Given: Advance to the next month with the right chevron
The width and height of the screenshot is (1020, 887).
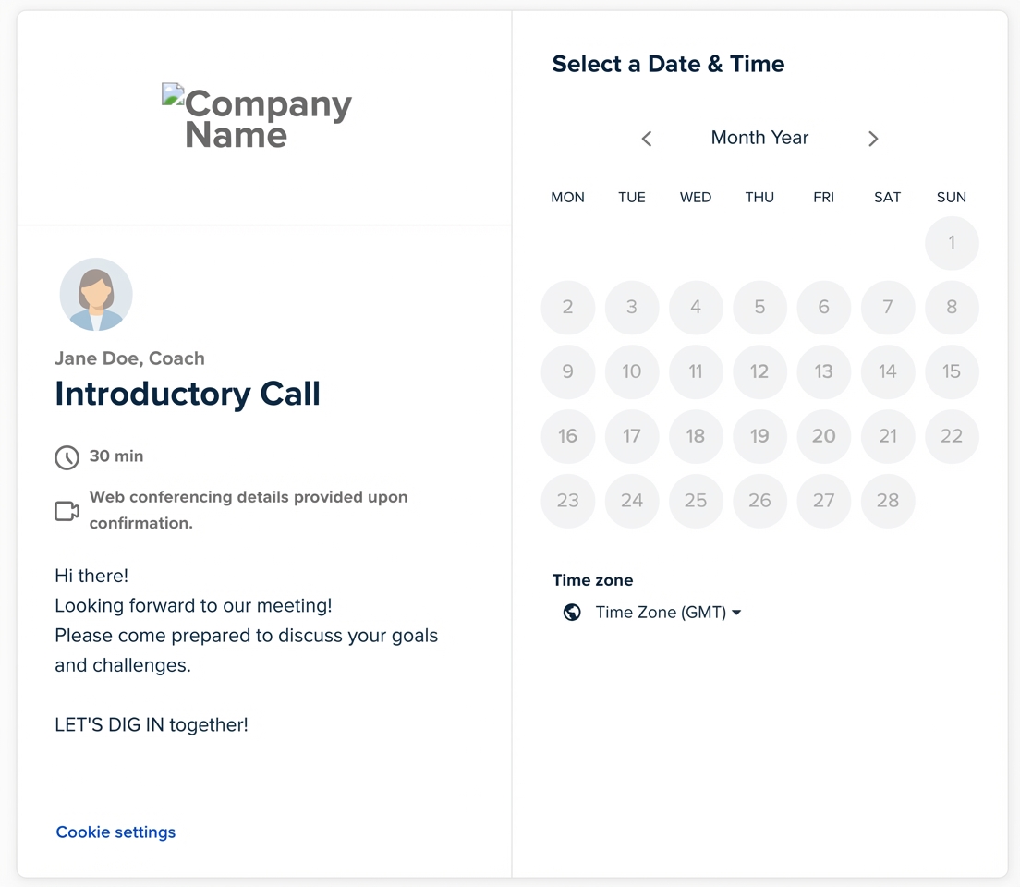Looking at the screenshot, I should pos(873,139).
